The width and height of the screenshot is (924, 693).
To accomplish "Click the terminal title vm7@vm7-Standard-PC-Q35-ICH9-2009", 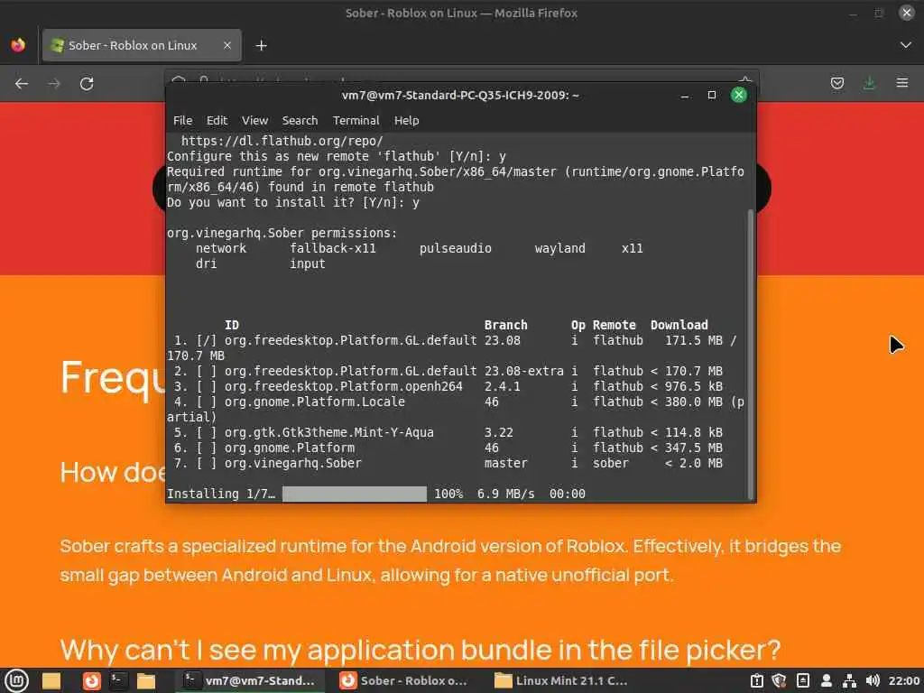I will [460, 95].
